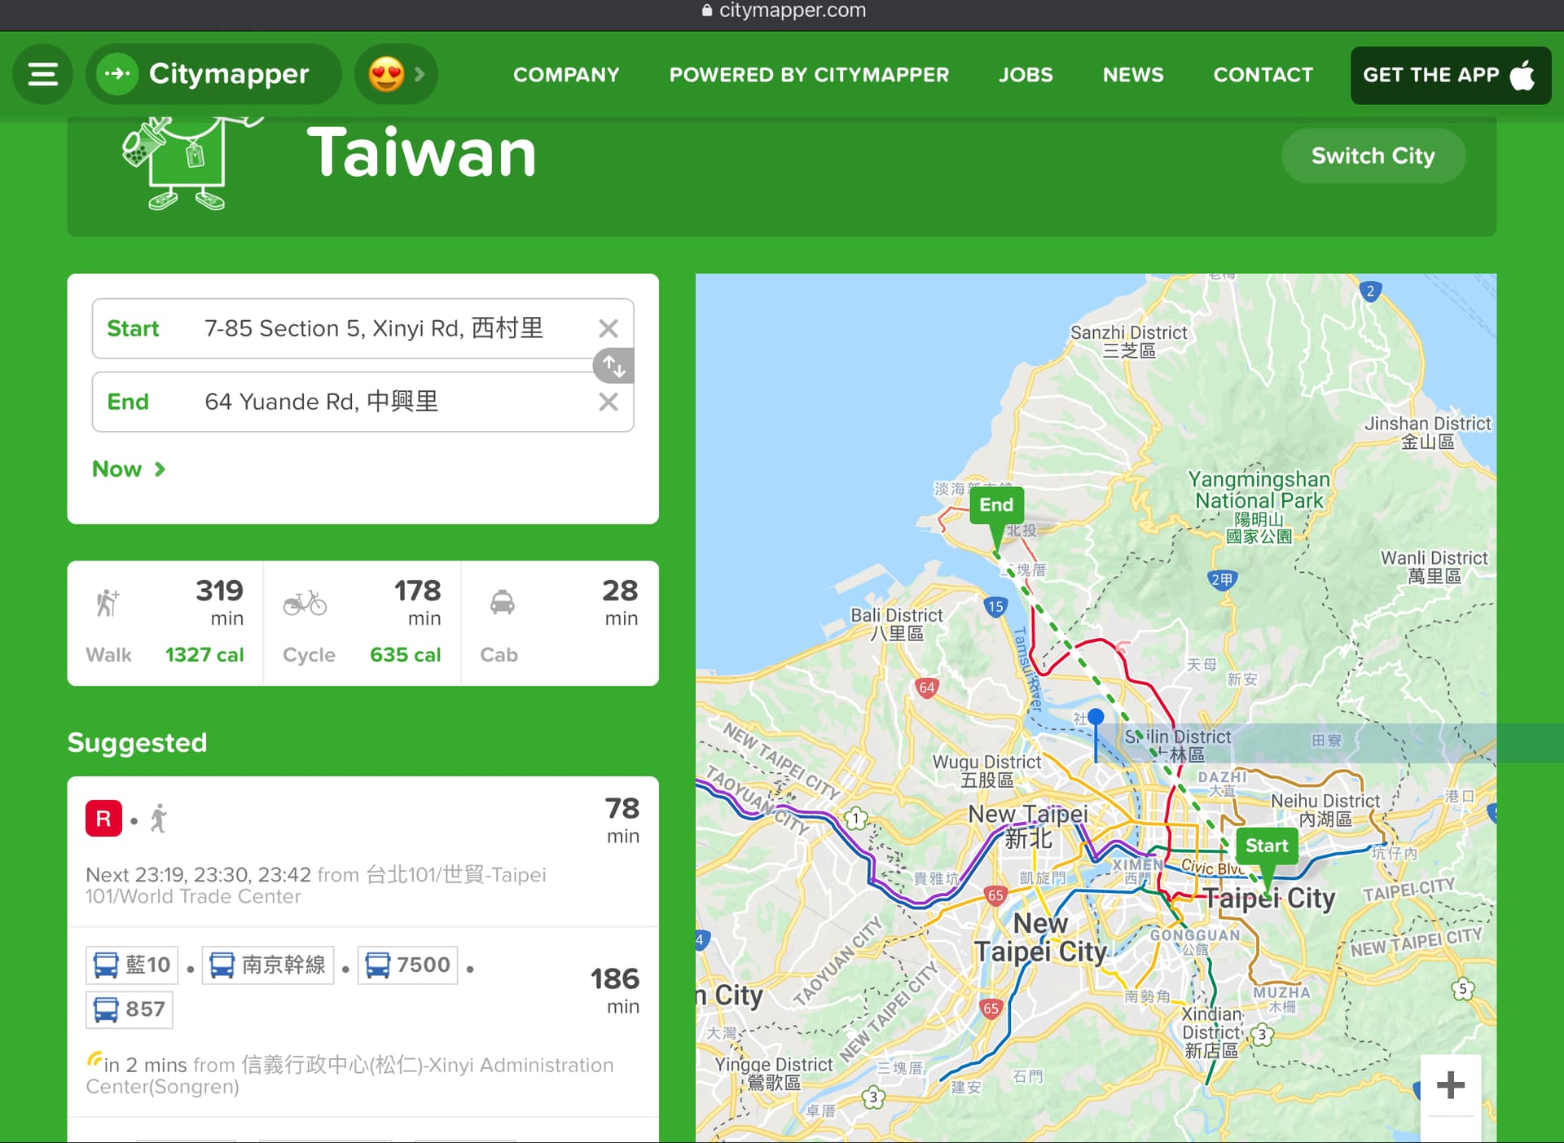Clear the Start address field
1564x1143 pixels.
click(x=608, y=328)
